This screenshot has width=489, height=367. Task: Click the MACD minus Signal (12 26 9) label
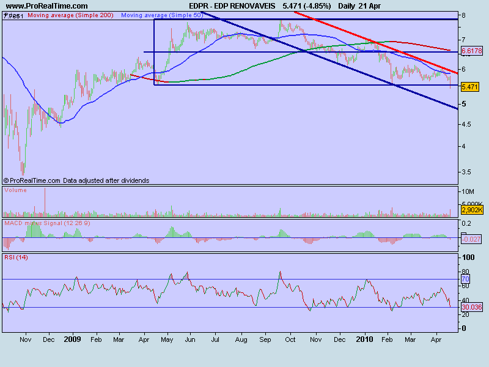pyautogui.click(x=47, y=223)
